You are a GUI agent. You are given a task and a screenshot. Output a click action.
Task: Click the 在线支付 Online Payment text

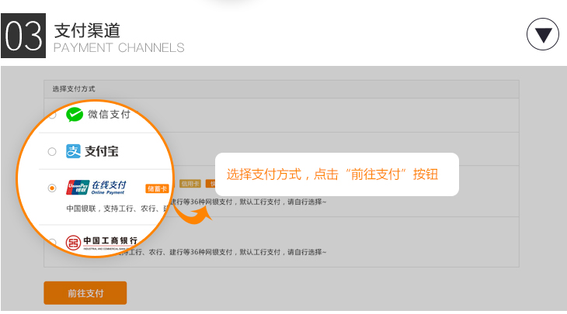pos(109,188)
